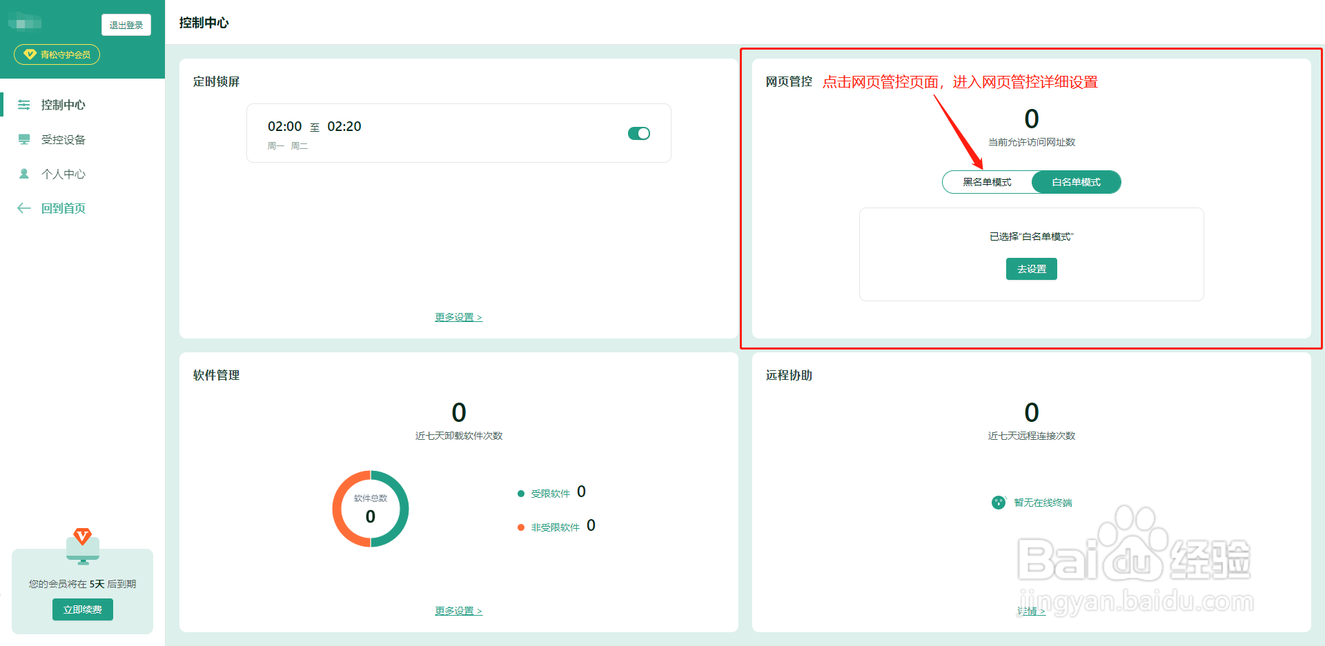The image size is (1325, 646).
Task: Click the 暂无在线终端 status text
Action: point(1043,503)
